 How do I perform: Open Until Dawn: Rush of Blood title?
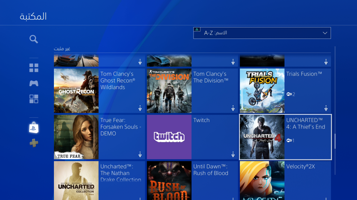(211, 170)
